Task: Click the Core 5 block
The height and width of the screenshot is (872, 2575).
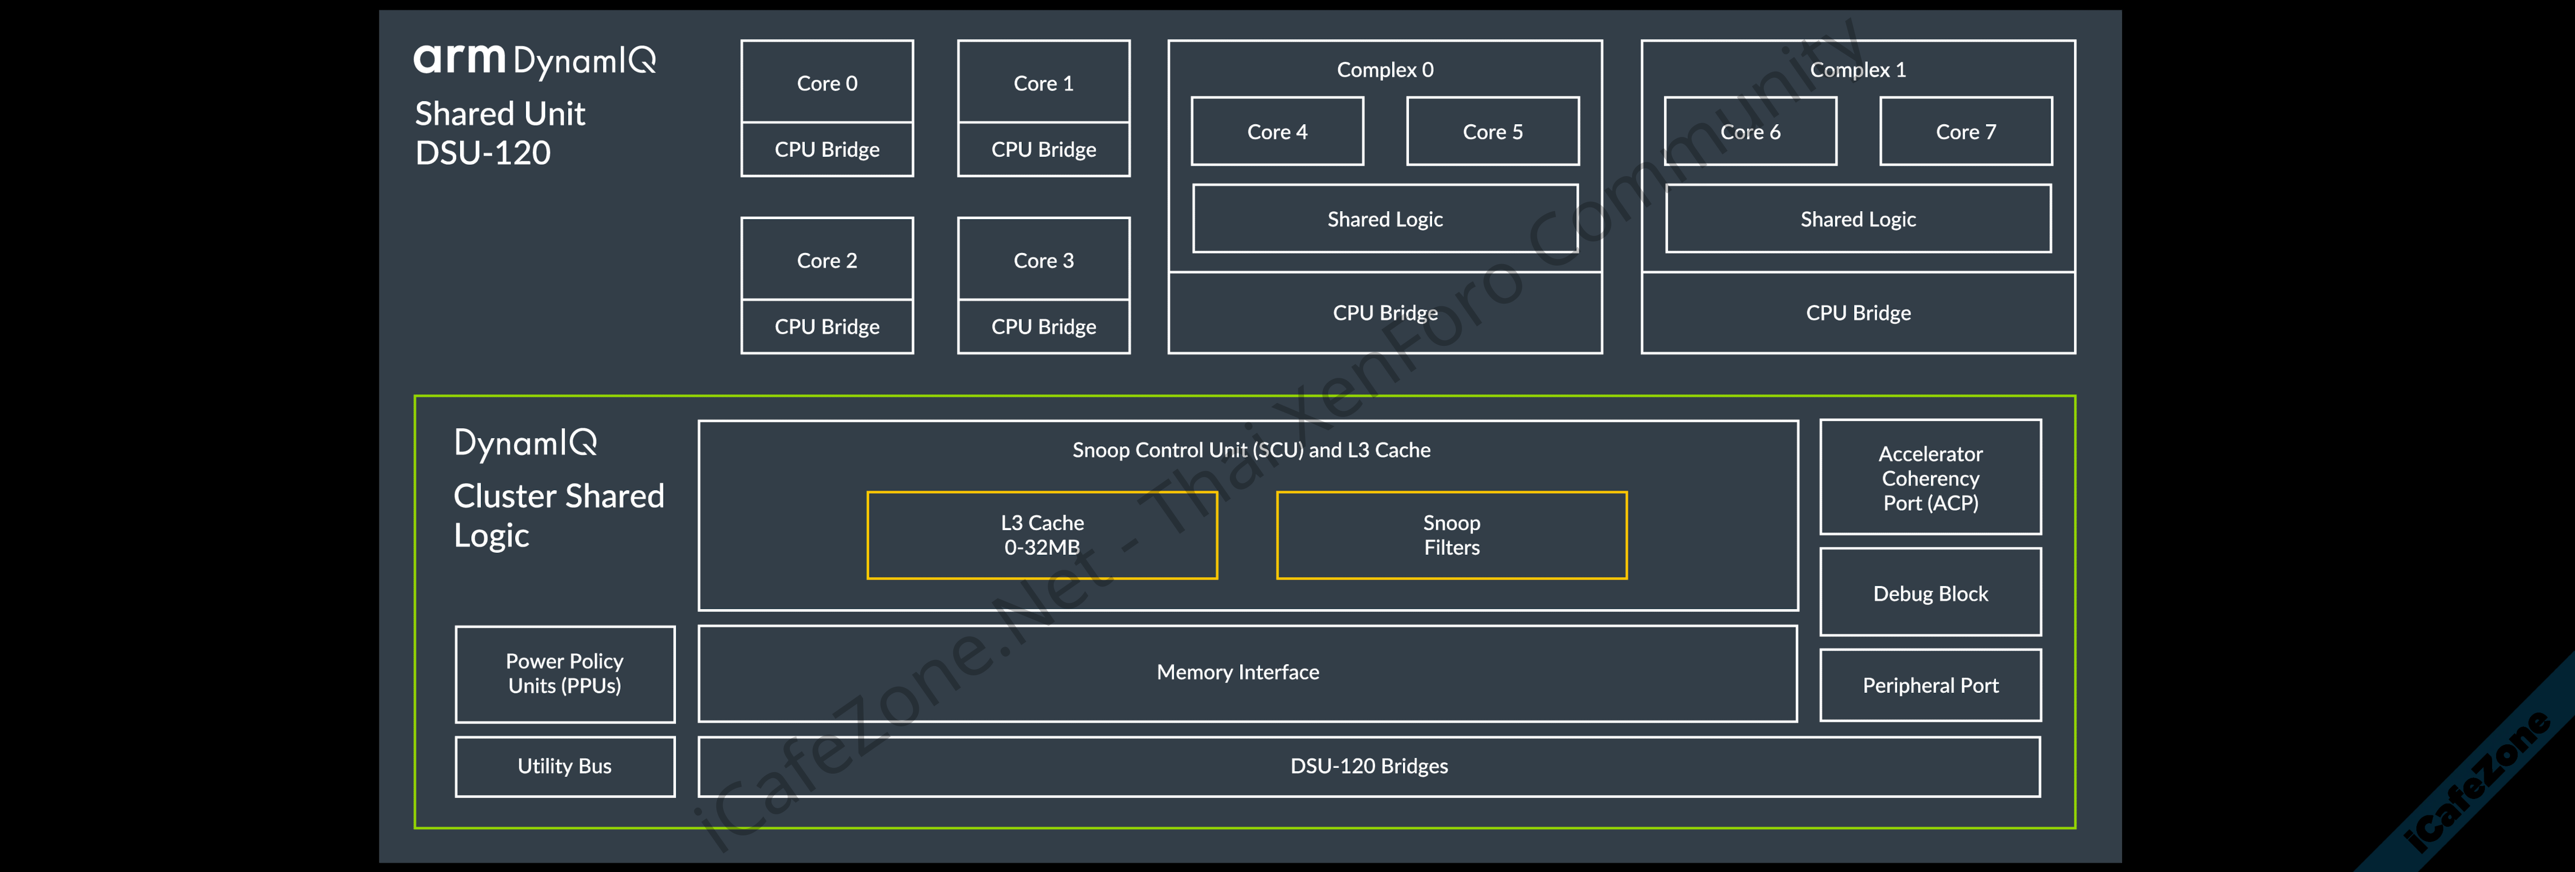Action: 1491,132
